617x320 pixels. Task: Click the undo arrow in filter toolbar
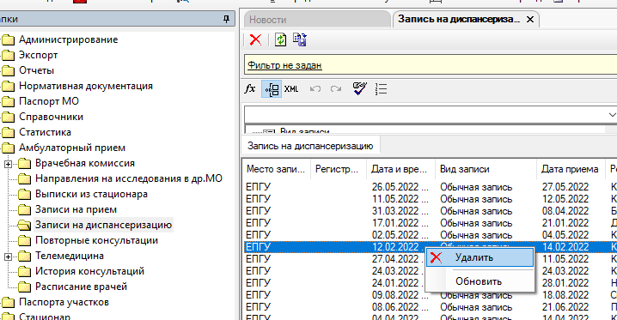[315, 89]
